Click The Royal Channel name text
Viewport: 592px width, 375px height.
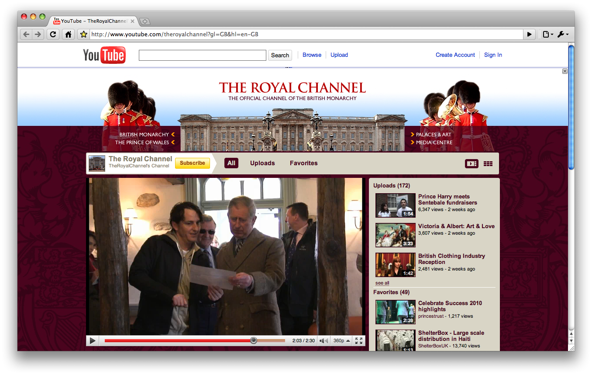pos(141,159)
